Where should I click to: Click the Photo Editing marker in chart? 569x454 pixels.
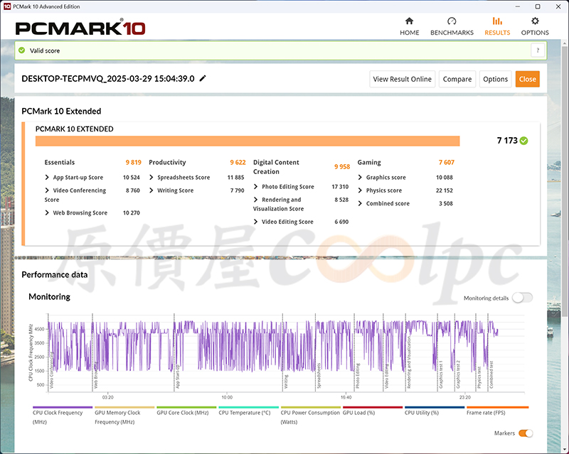pos(358,376)
